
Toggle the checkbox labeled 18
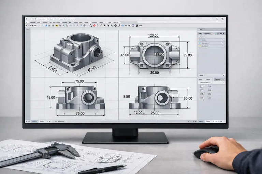pos(201,94)
